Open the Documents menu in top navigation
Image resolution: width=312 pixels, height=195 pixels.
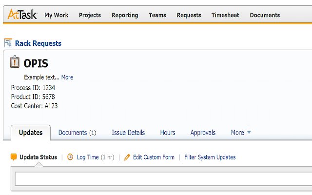(265, 15)
